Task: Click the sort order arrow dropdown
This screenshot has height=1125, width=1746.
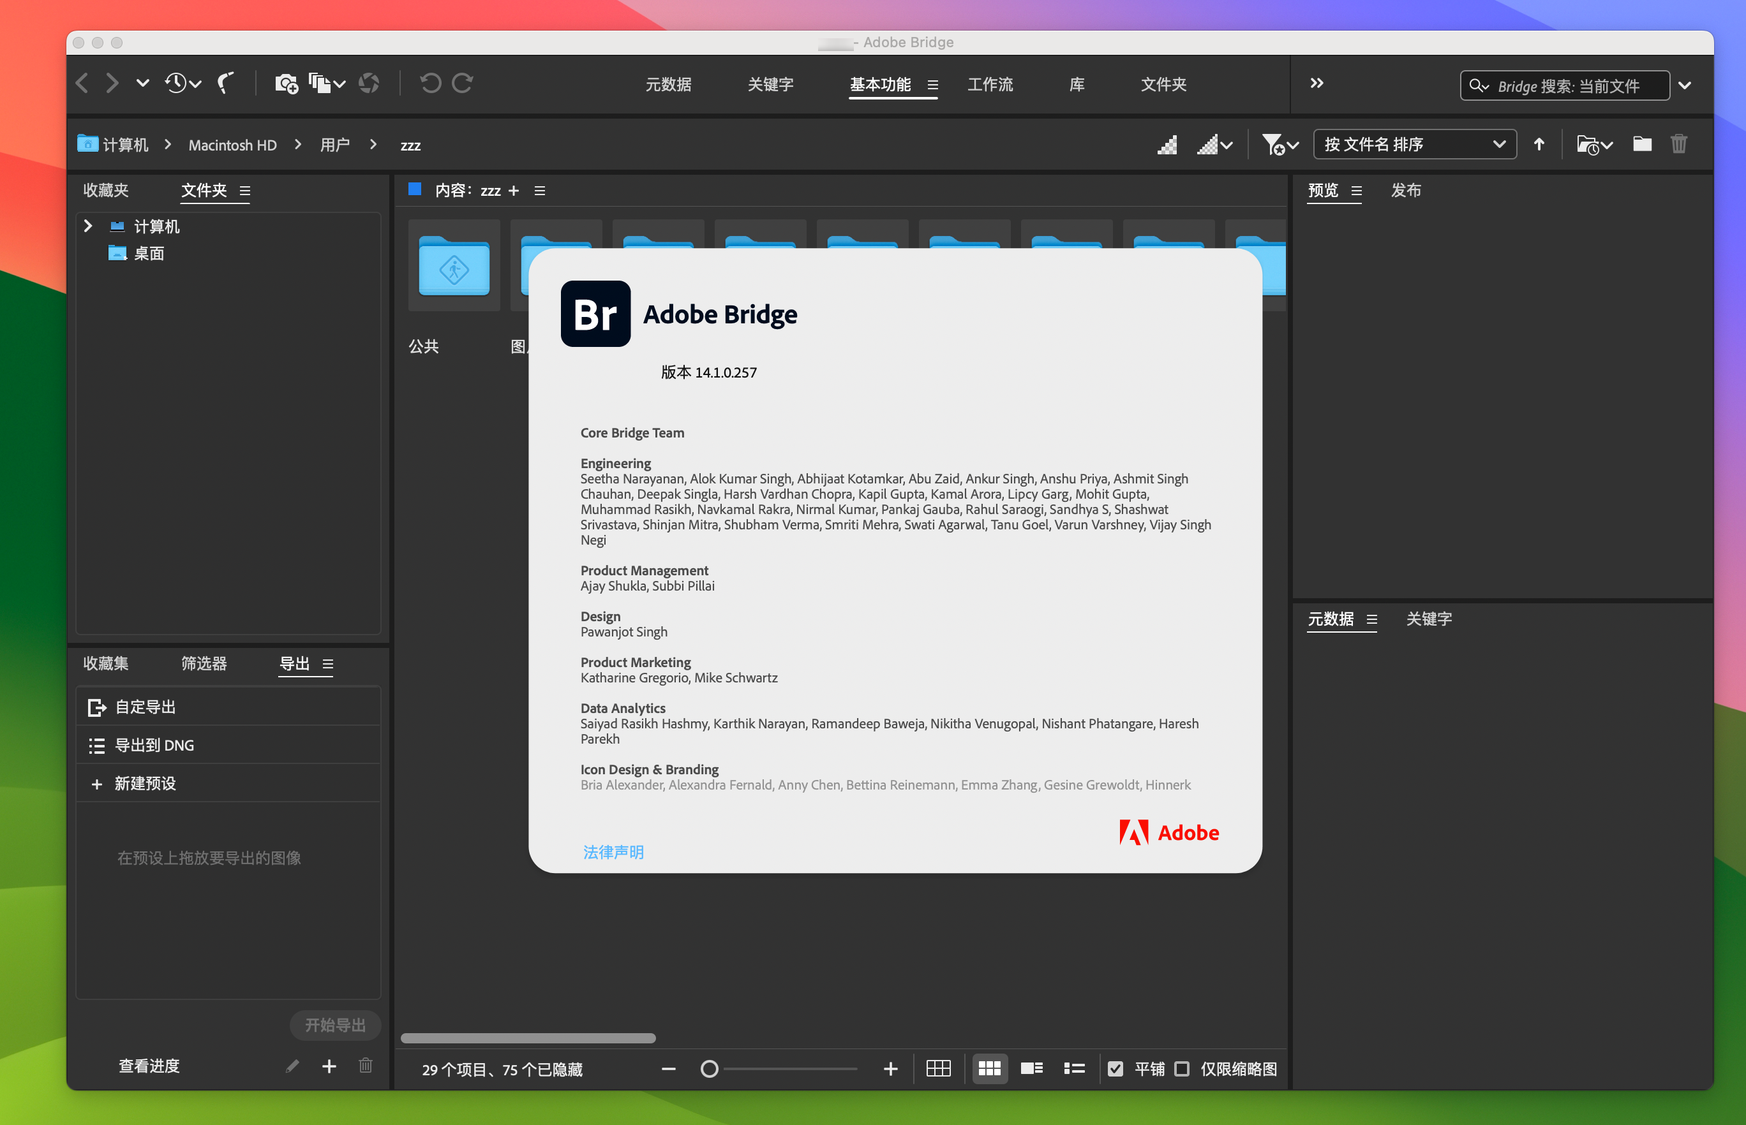Action: (1540, 143)
